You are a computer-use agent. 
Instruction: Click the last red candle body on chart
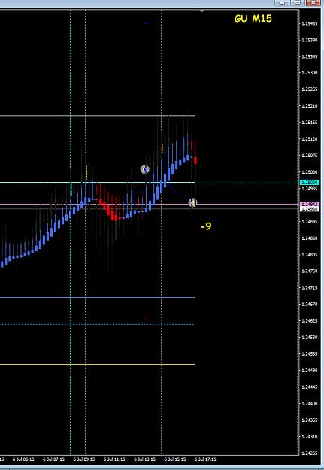point(195,160)
